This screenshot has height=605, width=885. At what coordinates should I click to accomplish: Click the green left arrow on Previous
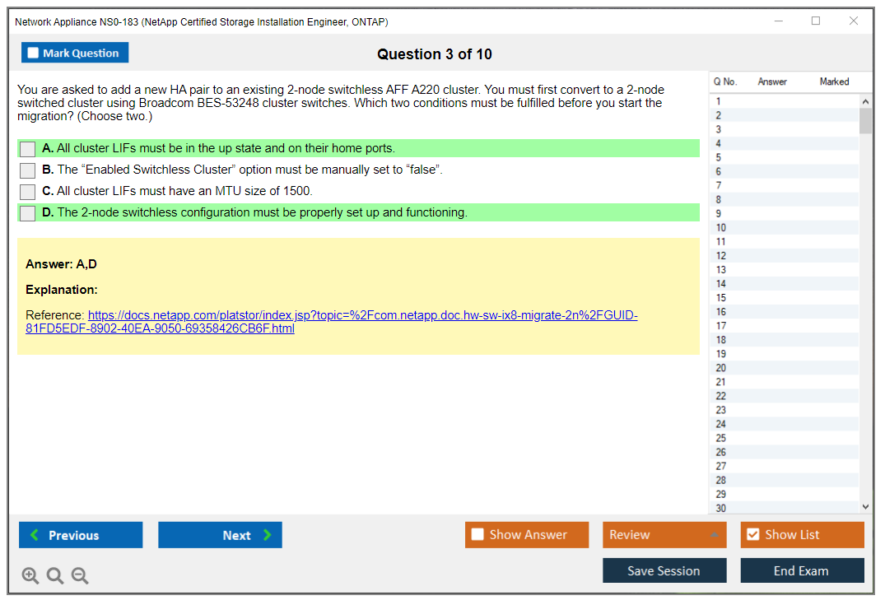35,535
